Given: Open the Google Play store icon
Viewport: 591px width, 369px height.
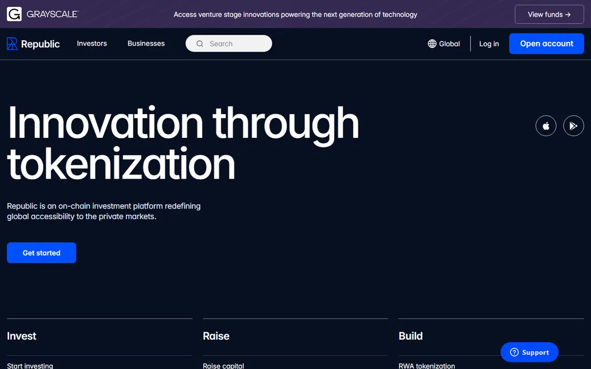Looking at the screenshot, I should click(x=573, y=126).
